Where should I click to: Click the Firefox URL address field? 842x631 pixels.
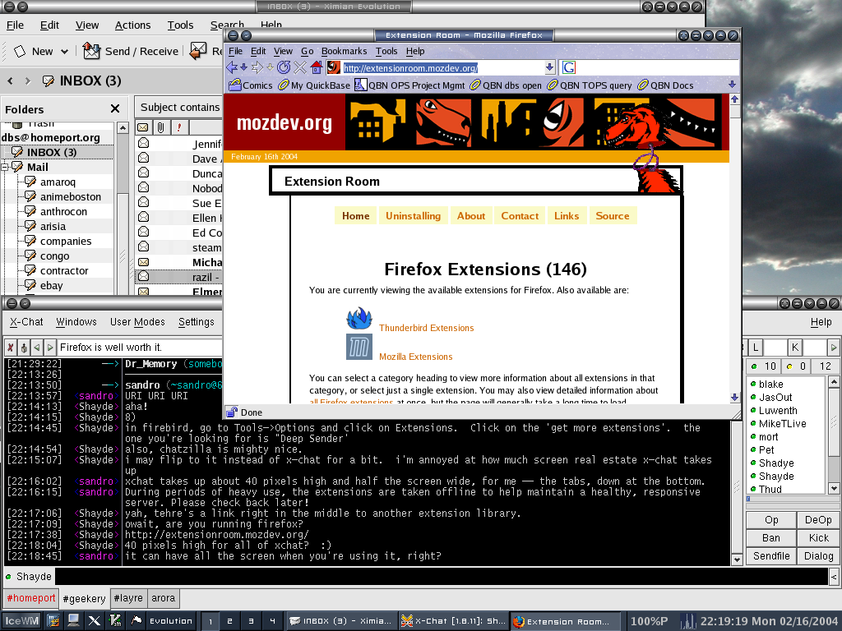pyautogui.click(x=442, y=67)
